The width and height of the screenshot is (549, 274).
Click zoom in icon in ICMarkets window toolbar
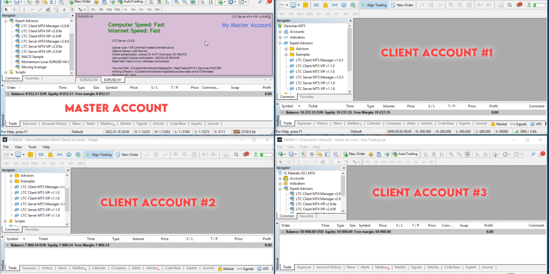tap(451, 154)
